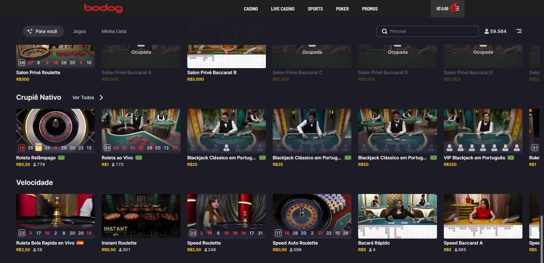The height and width of the screenshot is (263, 544).
Task: Click the Velocidade section heading
Action: pos(35,182)
